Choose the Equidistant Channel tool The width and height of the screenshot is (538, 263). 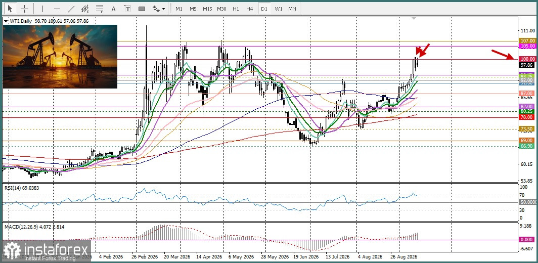click(x=85, y=9)
